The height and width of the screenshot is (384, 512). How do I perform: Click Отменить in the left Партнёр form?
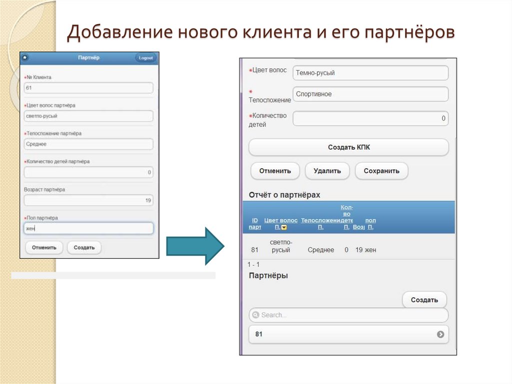tap(44, 247)
